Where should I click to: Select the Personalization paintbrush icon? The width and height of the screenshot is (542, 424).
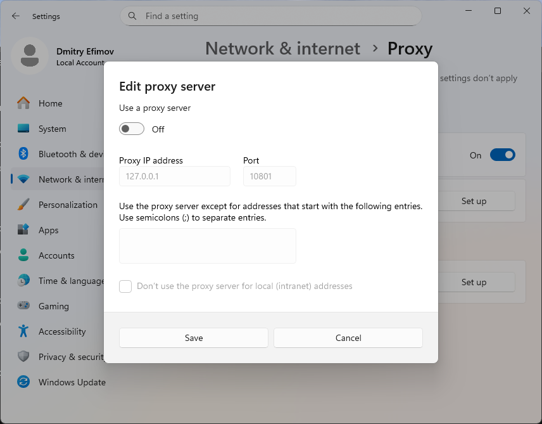23,205
